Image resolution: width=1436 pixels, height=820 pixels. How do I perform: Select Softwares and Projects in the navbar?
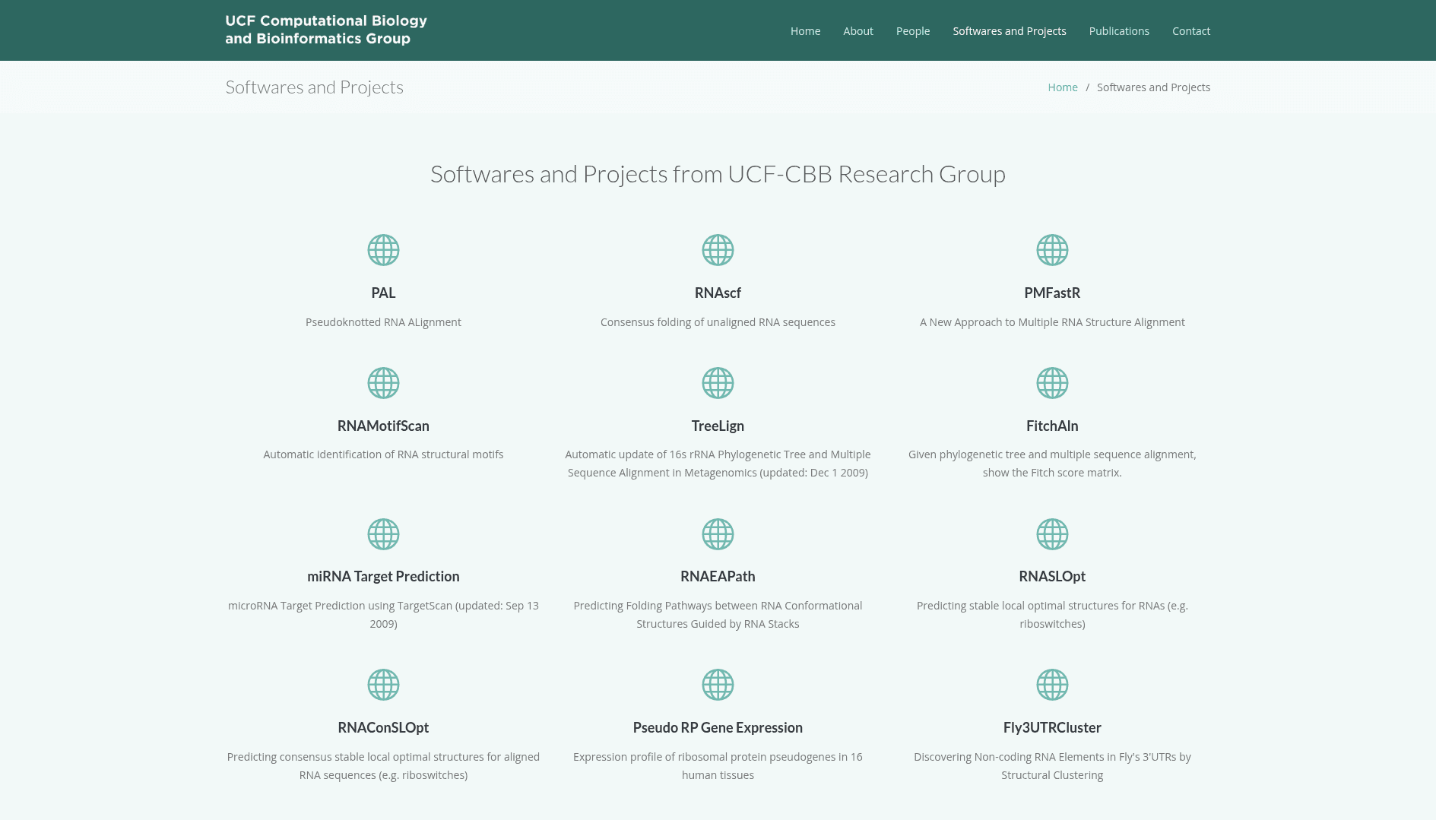(x=1009, y=31)
